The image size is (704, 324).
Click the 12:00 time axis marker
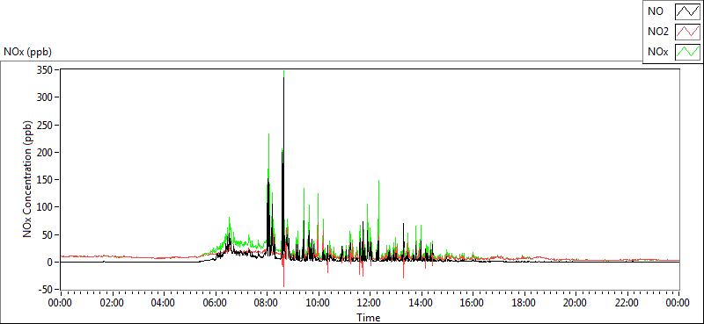[x=370, y=303]
